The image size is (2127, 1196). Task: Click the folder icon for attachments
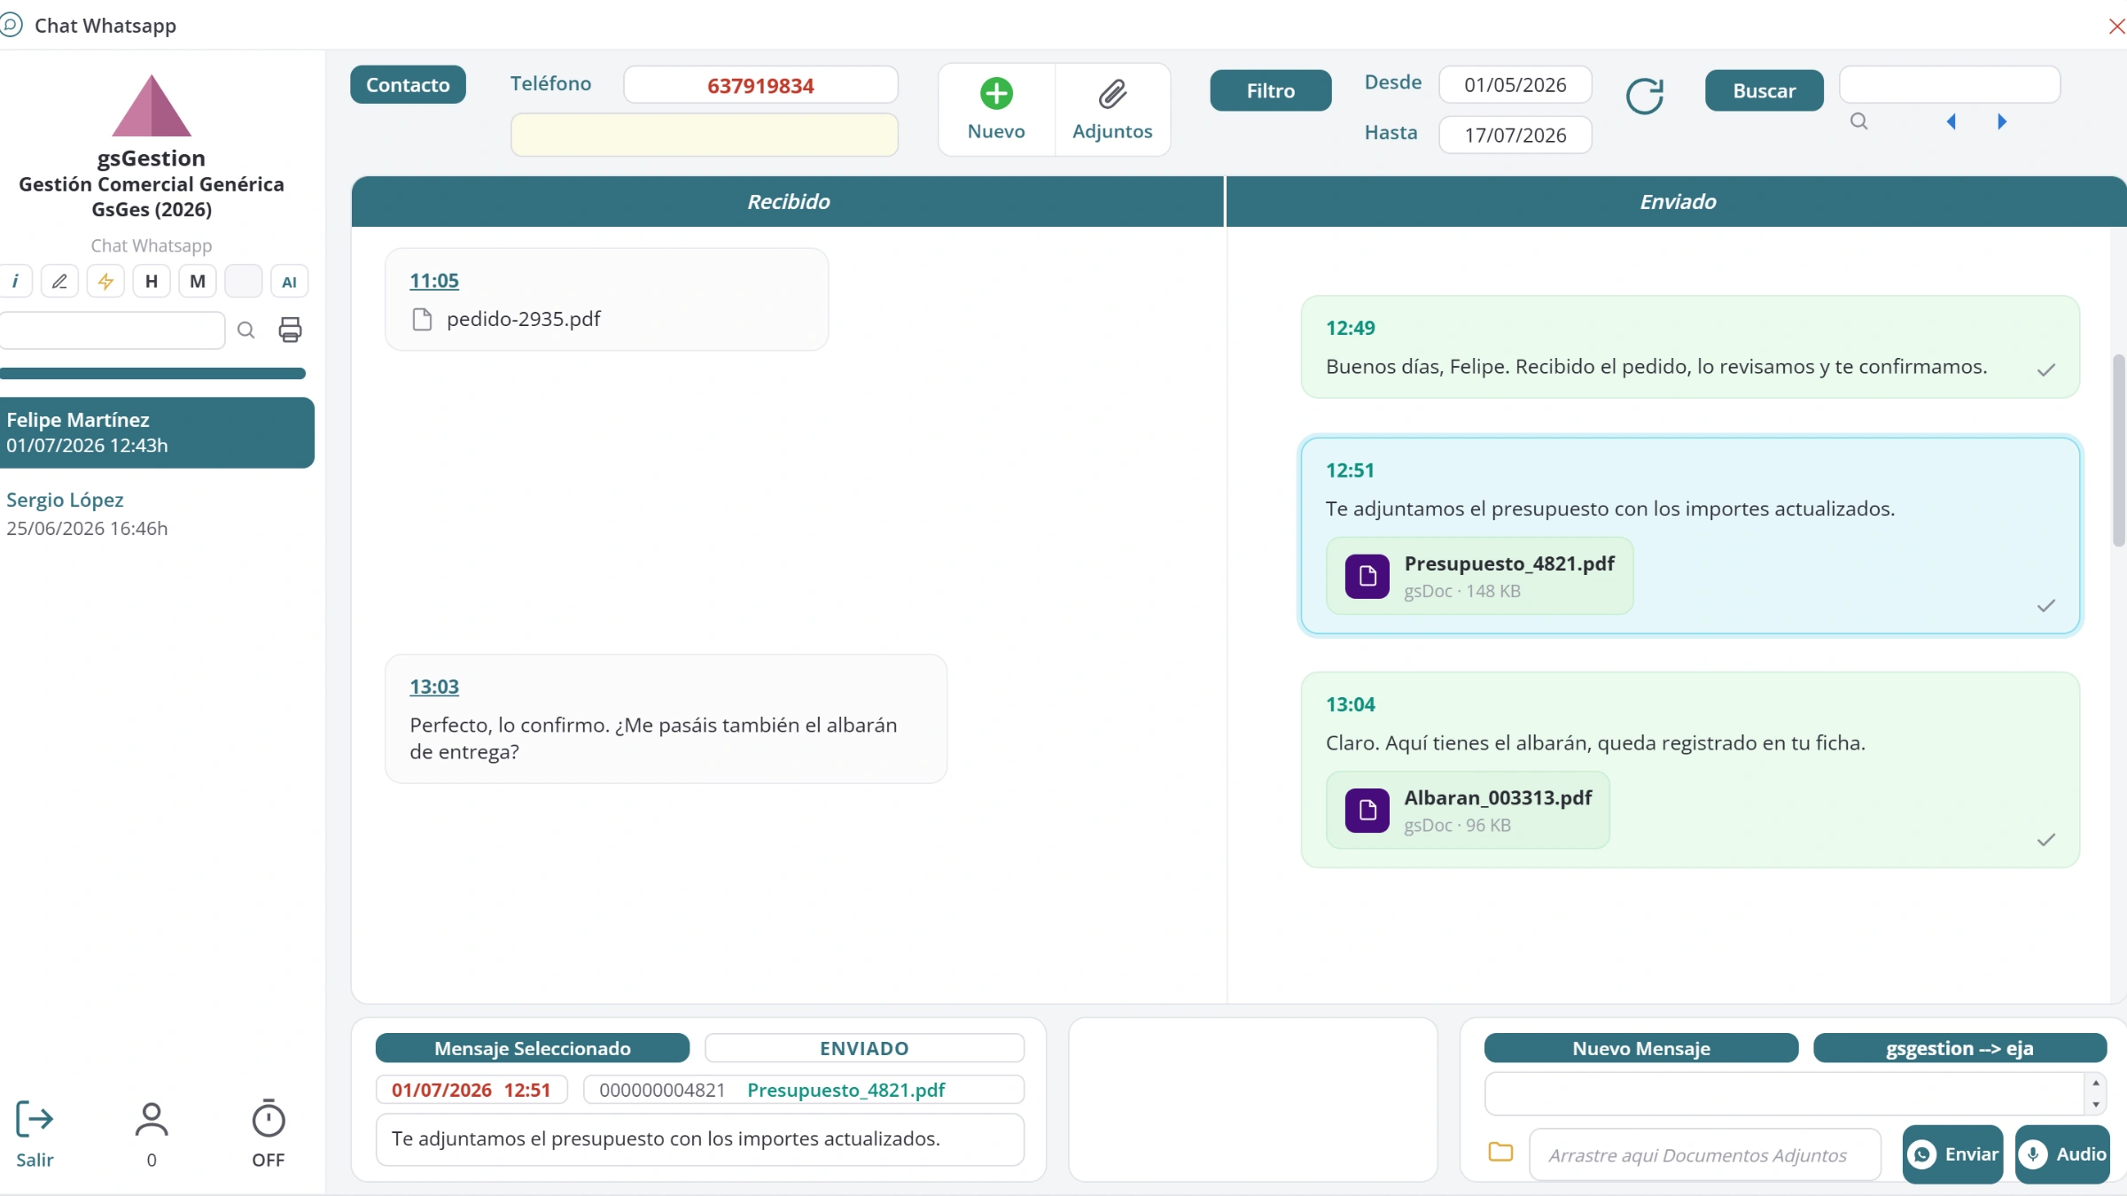tap(1500, 1153)
